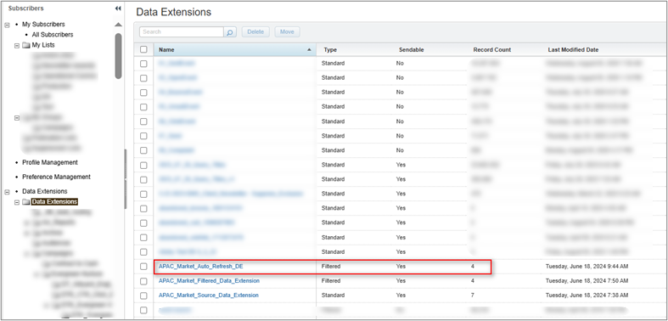Open APAC_Market_Auto_Refresh_DE data extension
The height and width of the screenshot is (321, 668).
pyautogui.click(x=200, y=267)
